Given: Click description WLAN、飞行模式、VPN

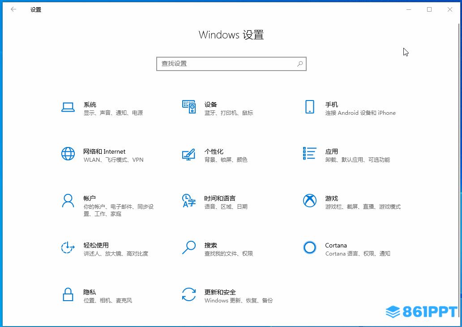Looking at the screenshot, I should tap(113, 159).
